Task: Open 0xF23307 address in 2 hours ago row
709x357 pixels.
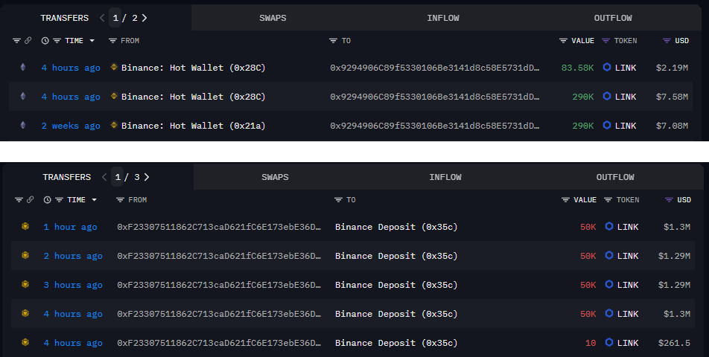Action: pos(219,256)
